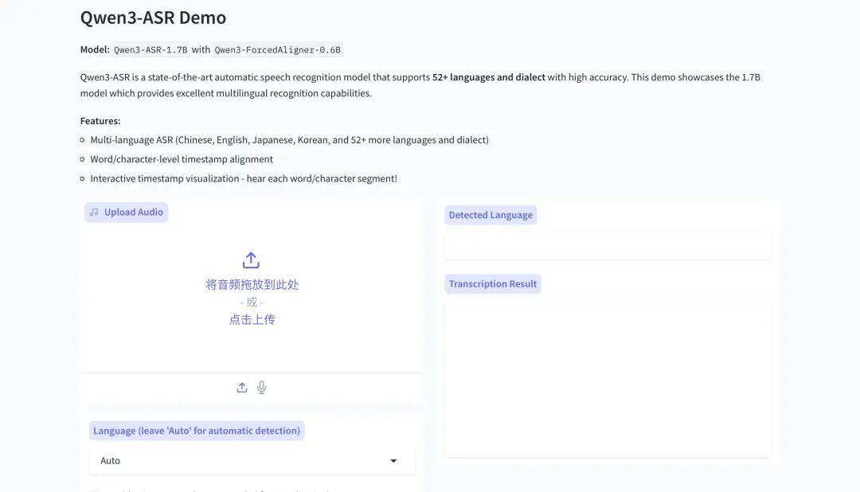860x492 pixels.
Task: Click the bold 52+ languages and dialect text
Action: 488,77
